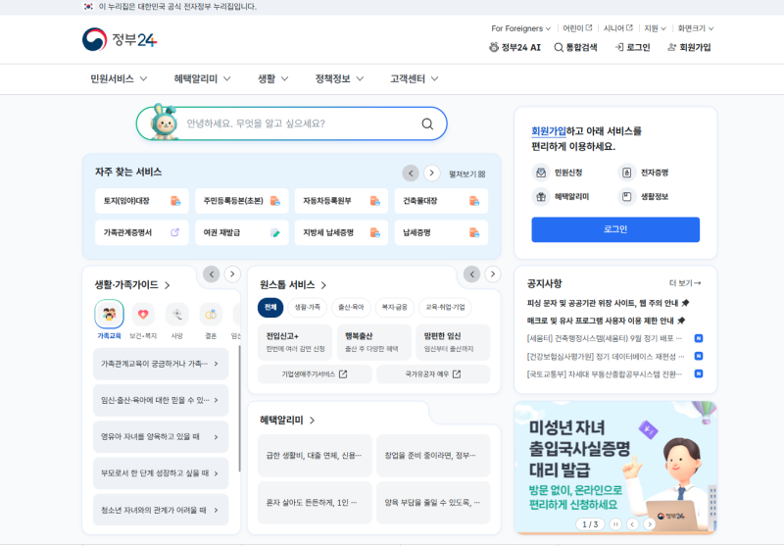784x546 pixels.
Task: Select the 보건·복지 heart icon
Action: [x=143, y=314]
